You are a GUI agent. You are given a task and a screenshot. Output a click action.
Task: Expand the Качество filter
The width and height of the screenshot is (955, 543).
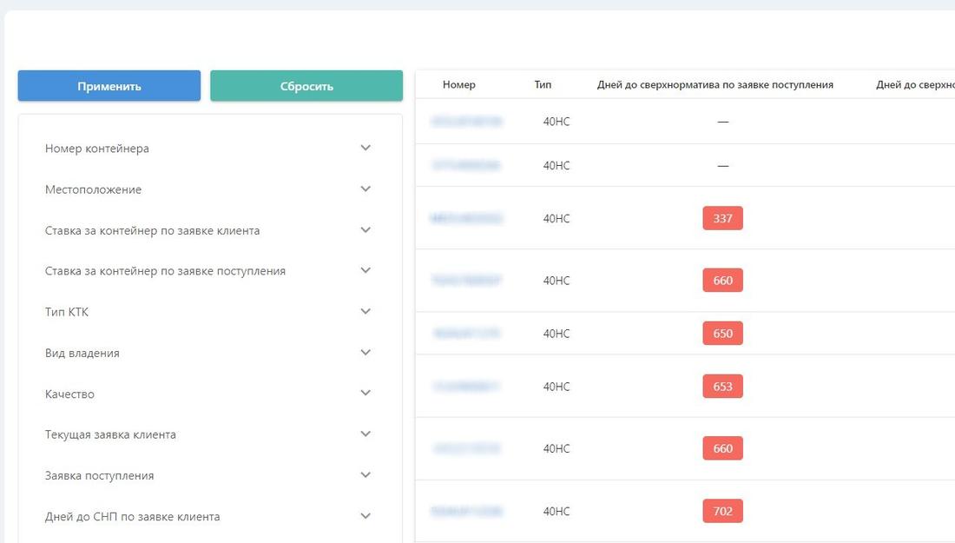pyautogui.click(x=207, y=394)
